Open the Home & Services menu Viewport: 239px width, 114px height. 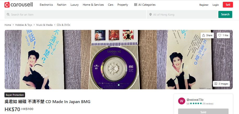click(93, 5)
